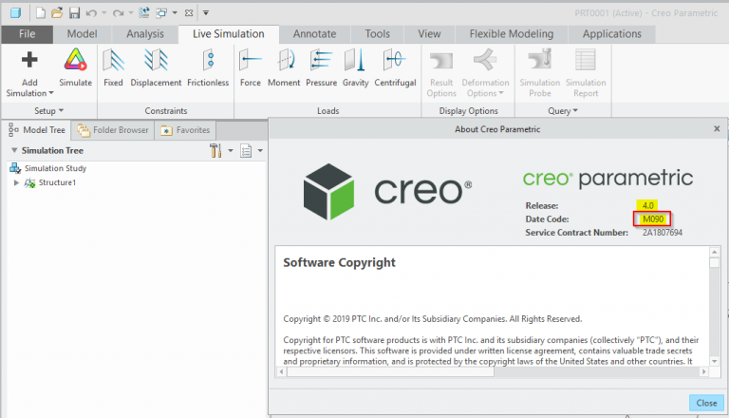
Task: Click the tree columns list icon
Action: tap(246, 150)
